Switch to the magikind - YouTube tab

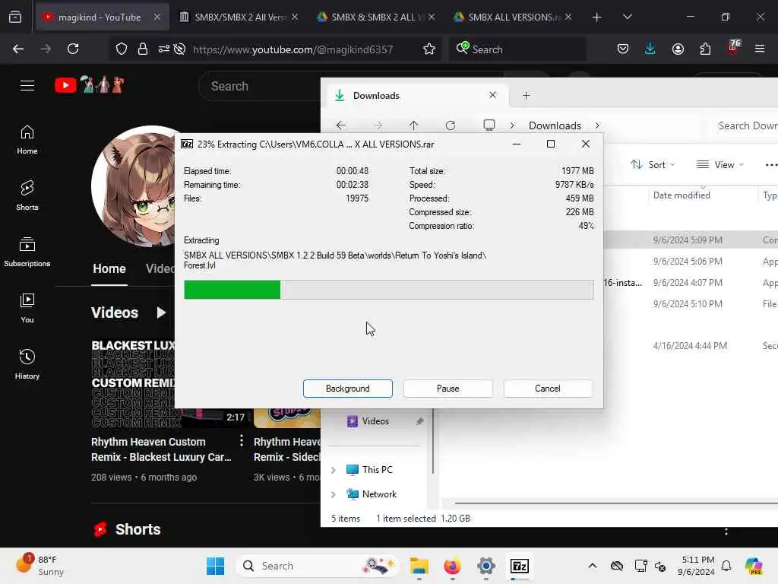[x=100, y=17]
